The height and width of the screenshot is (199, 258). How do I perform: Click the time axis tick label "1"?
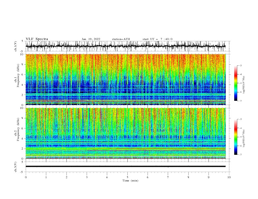(x=46, y=177)
